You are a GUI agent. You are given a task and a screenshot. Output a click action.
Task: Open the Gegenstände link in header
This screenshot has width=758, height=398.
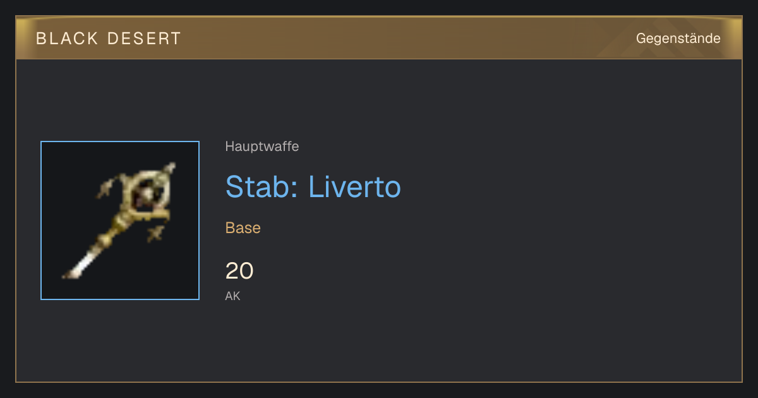click(678, 39)
